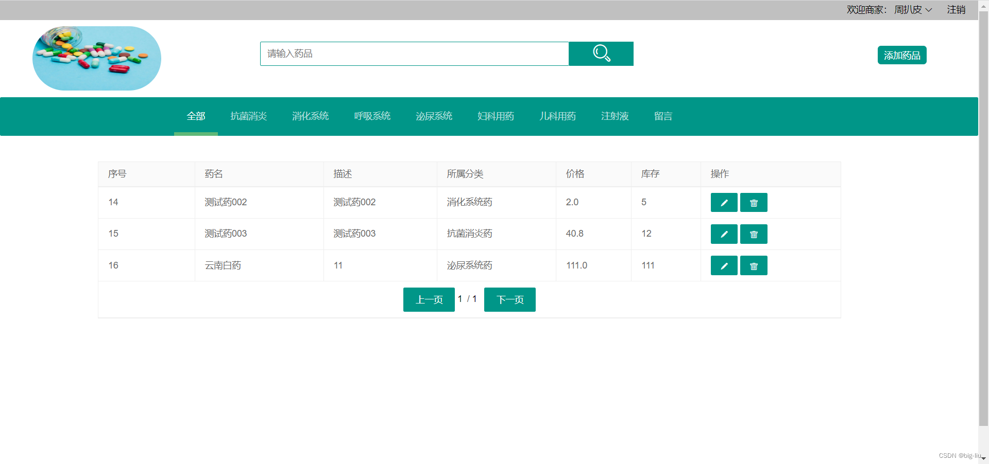989x464 pixels.
Task: Go to next page with 下一页
Action: 510,299
